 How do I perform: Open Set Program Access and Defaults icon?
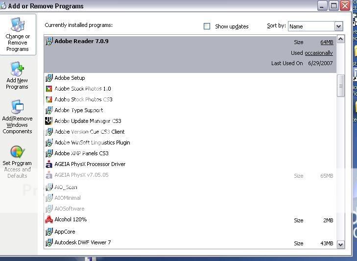[x=17, y=152]
